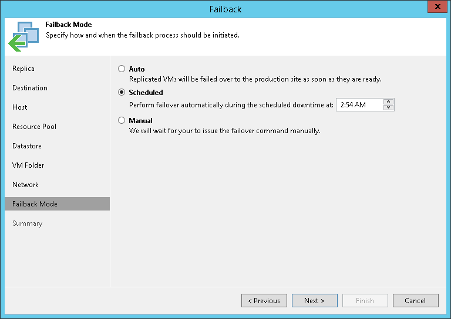
Task: Select the Scheduled failback option
Action: coord(122,92)
